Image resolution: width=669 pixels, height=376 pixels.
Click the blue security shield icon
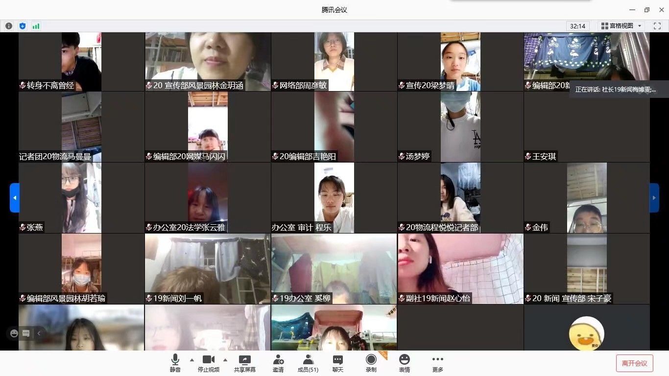pos(23,26)
